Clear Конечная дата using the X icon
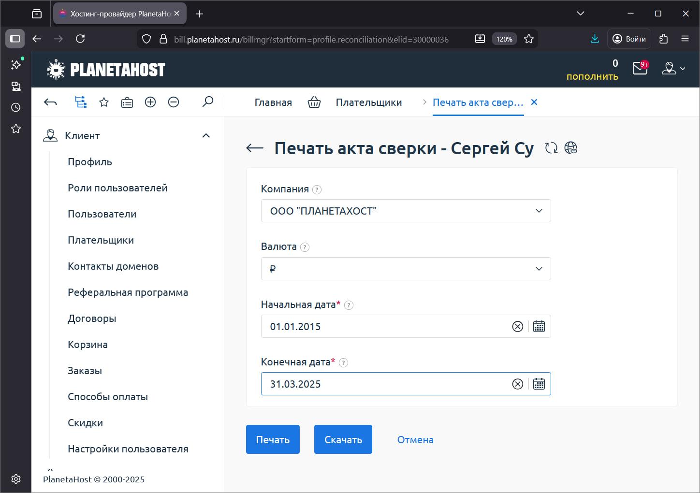The width and height of the screenshot is (700, 493). point(517,384)
